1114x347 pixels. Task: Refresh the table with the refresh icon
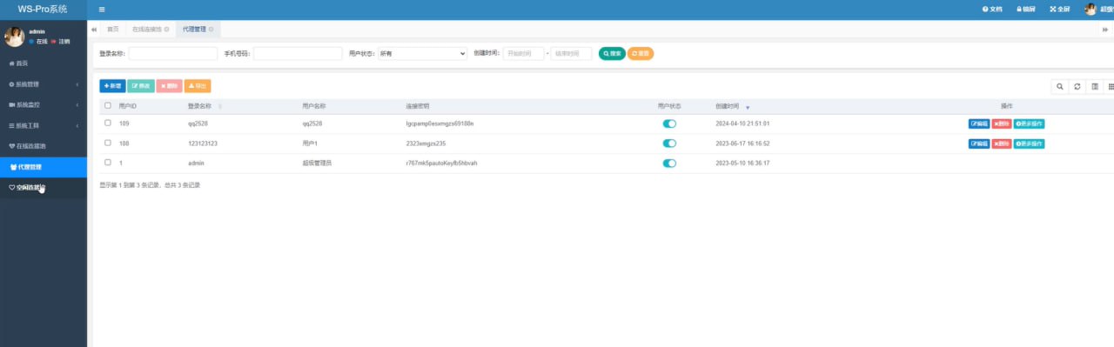click(1077, 86)
